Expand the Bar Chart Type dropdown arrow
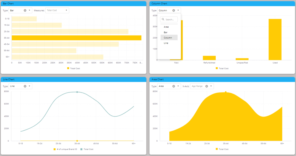 point(29,10)
